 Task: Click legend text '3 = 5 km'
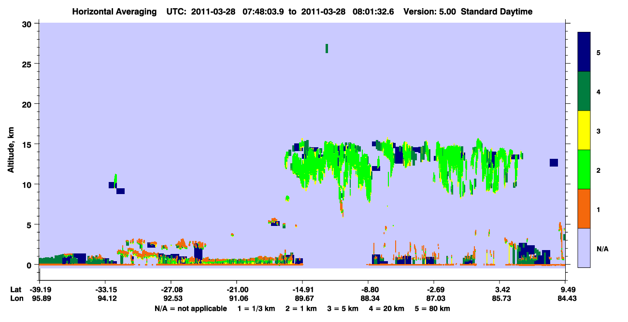tap(343, 308)
